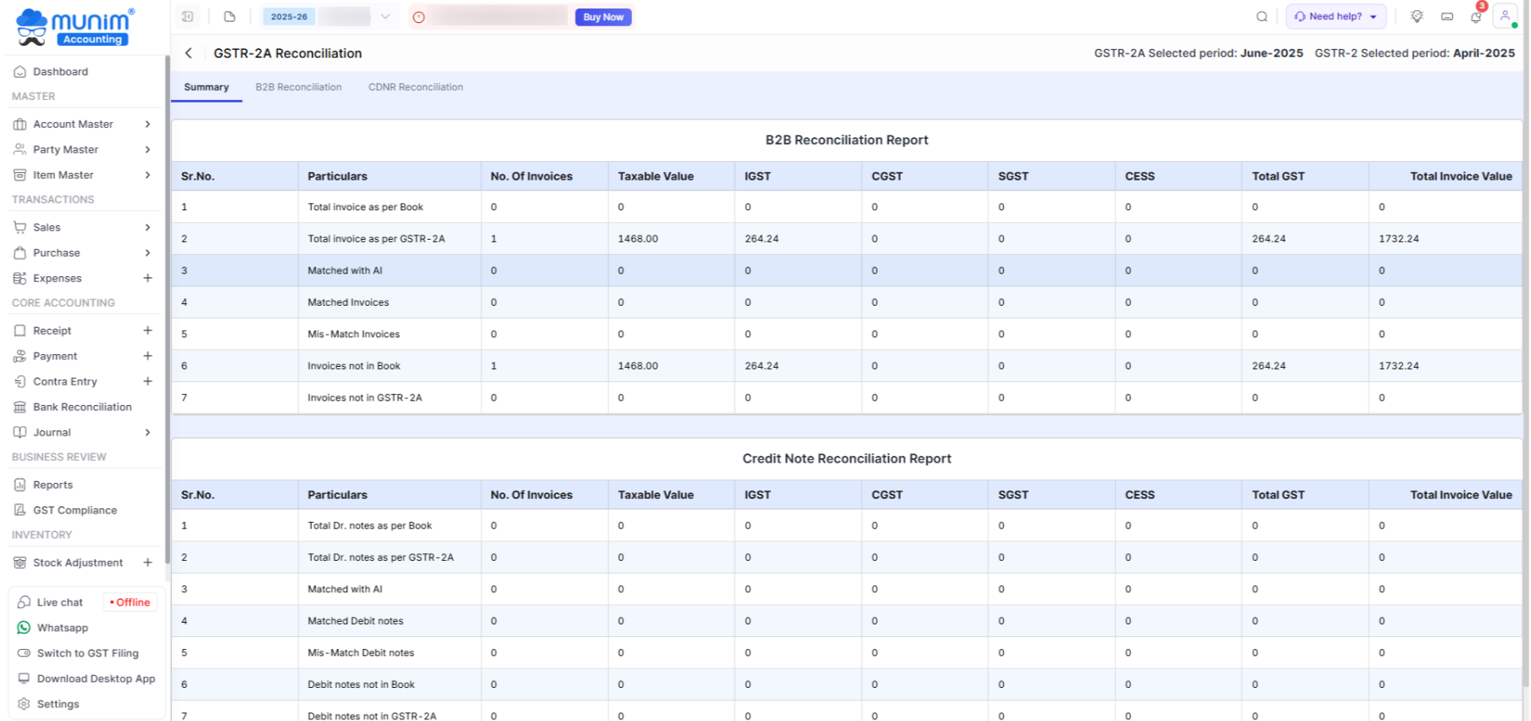1531x721 pixels.
Task: Open Switch to GST Filing link
Action: (87, 653)
